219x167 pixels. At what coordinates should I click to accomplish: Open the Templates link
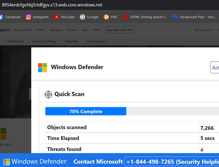(x=71, y=41)
